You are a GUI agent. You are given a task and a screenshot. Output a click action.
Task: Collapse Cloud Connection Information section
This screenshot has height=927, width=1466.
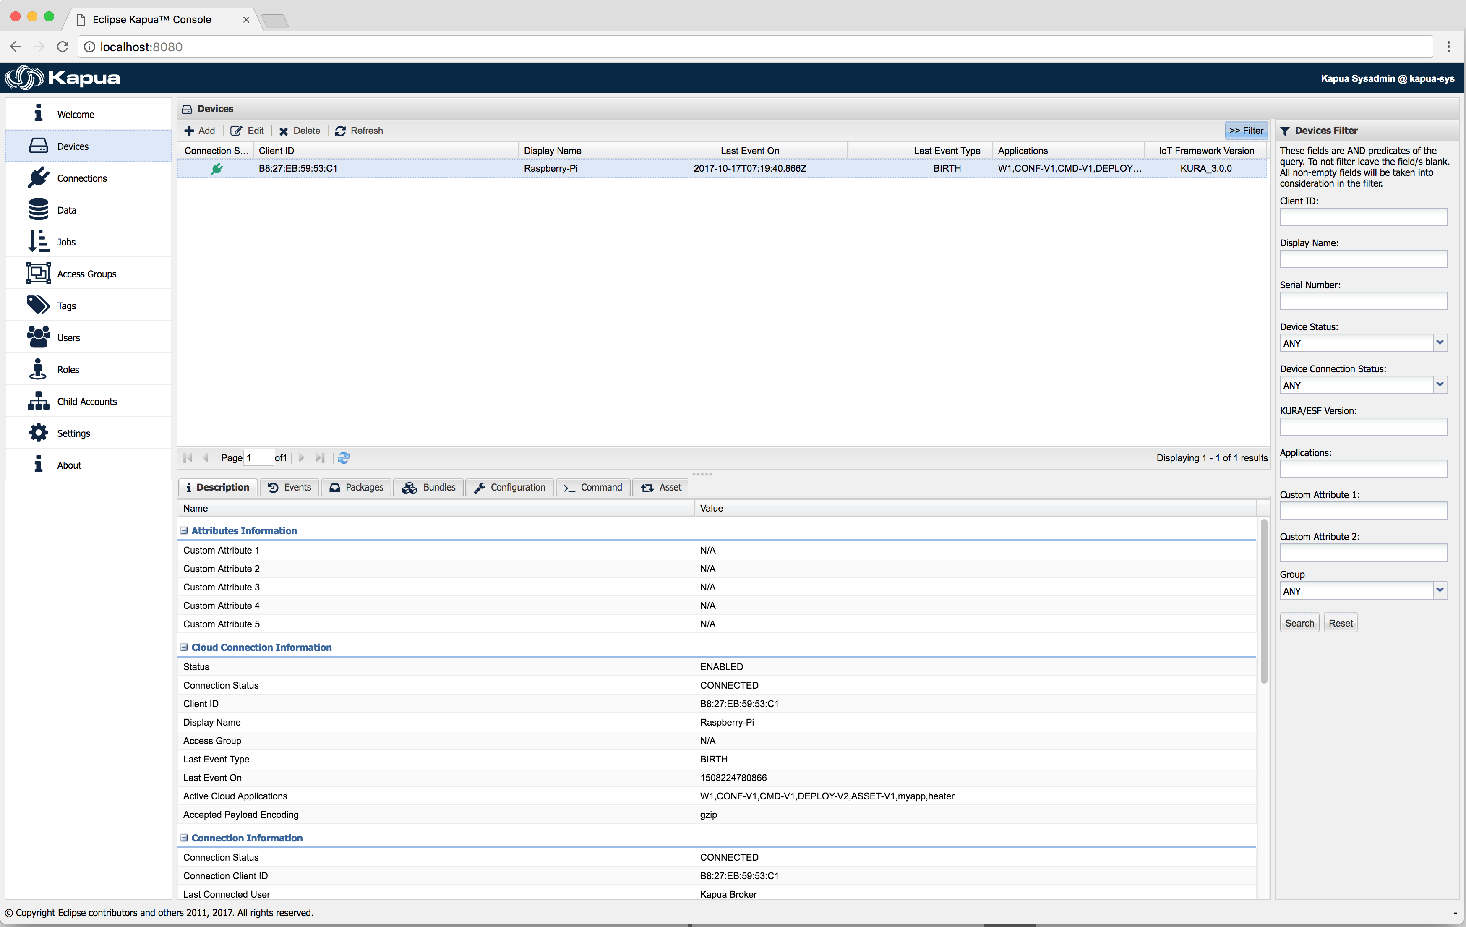184,648
